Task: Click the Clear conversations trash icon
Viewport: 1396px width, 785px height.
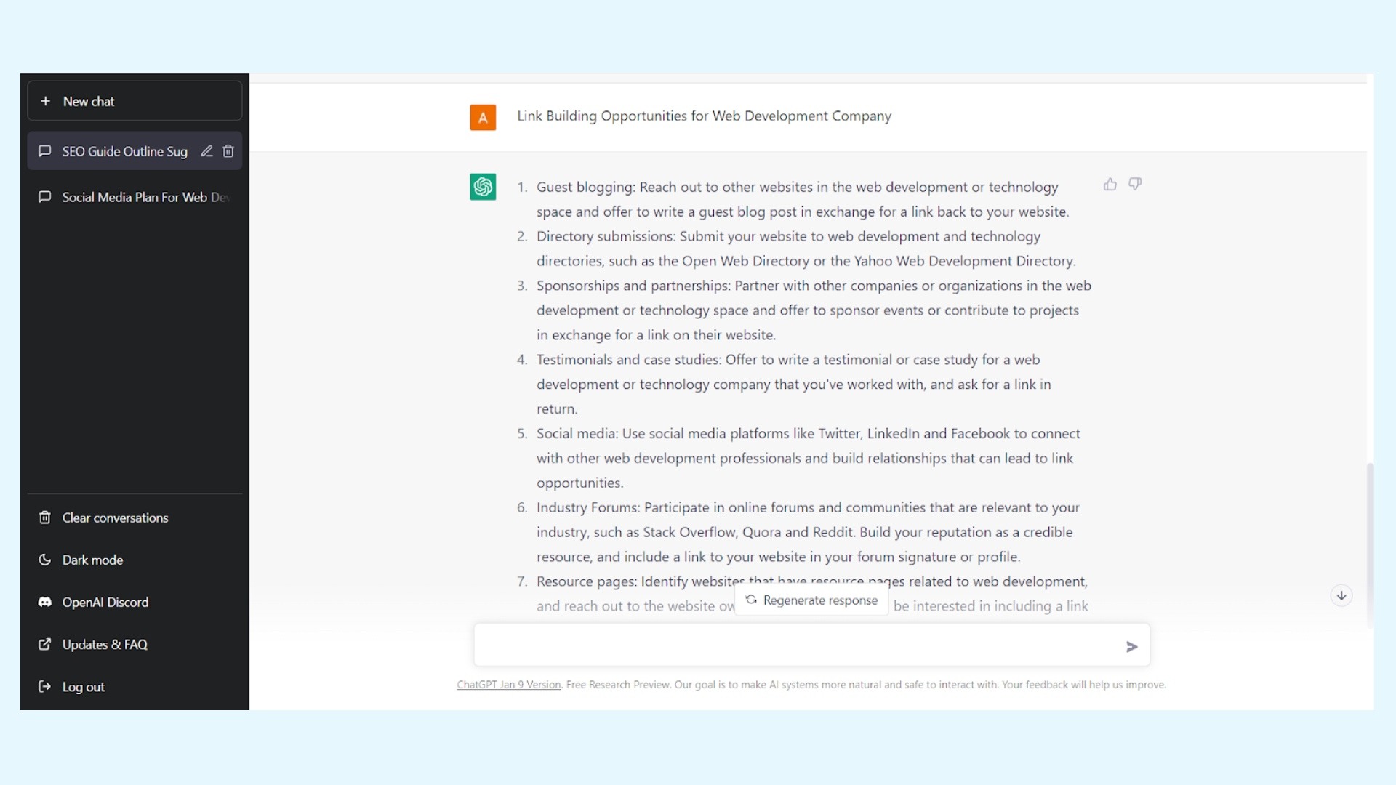Action: (x=44, y=517)
